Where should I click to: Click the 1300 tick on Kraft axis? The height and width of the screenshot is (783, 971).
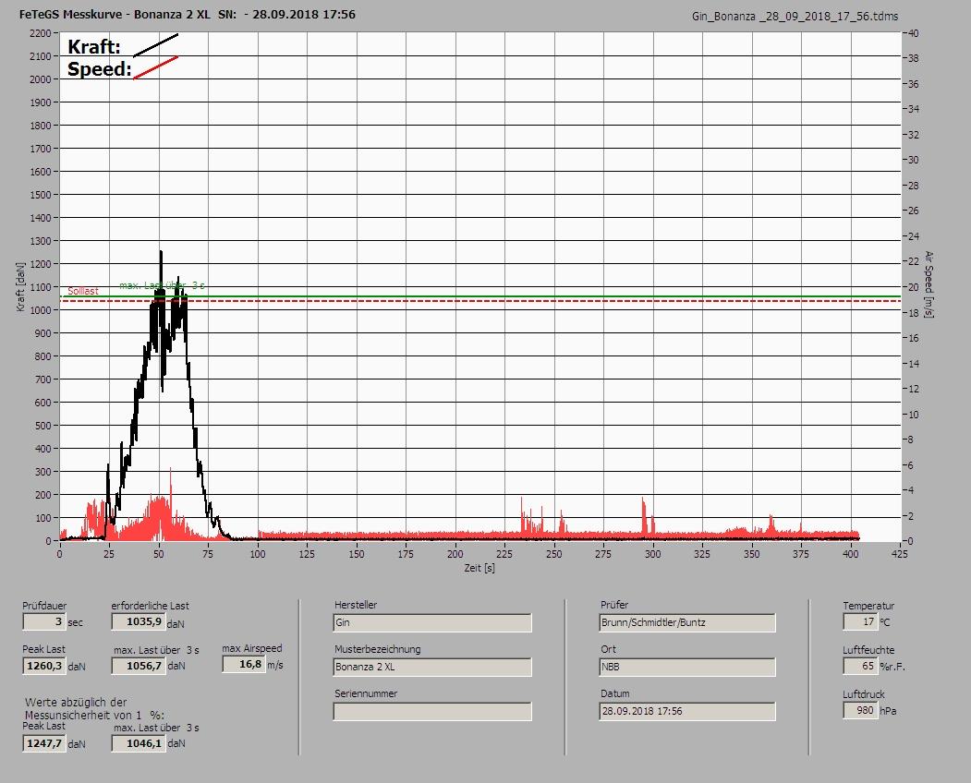pyautogui.click(x=40, y=241)
